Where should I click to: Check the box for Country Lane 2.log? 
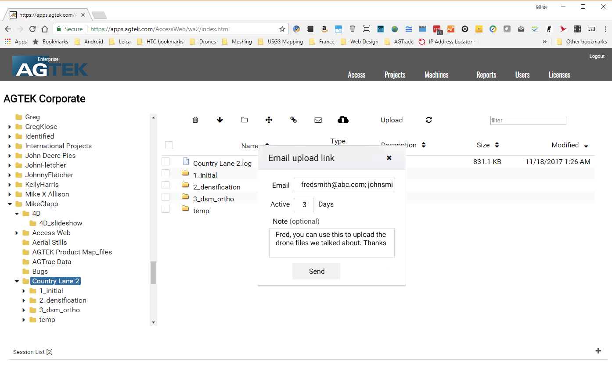pos(166,161)
